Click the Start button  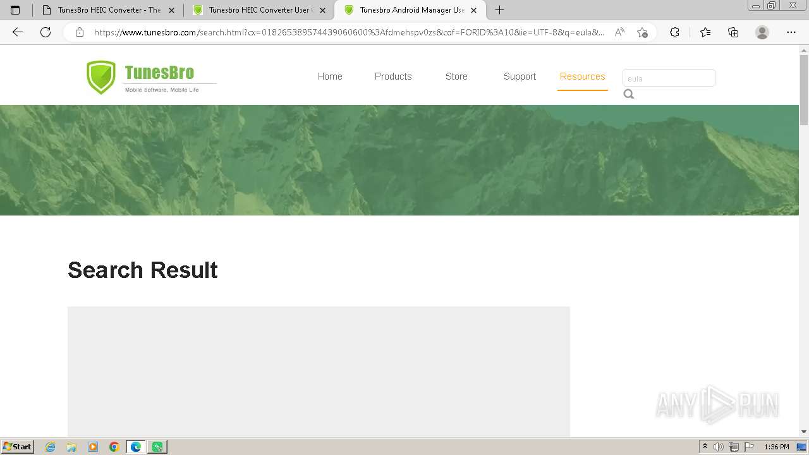point(18,447)
